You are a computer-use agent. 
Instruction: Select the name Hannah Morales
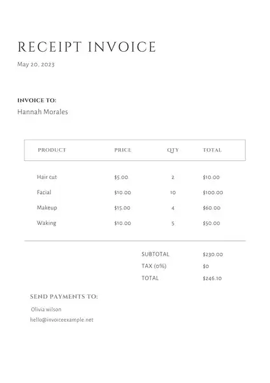[43, 112]
